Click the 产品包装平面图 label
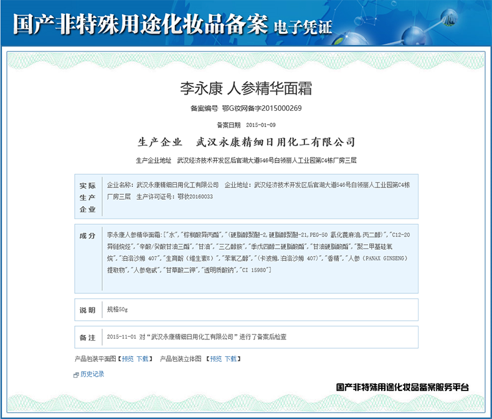 tap(95, 359)
